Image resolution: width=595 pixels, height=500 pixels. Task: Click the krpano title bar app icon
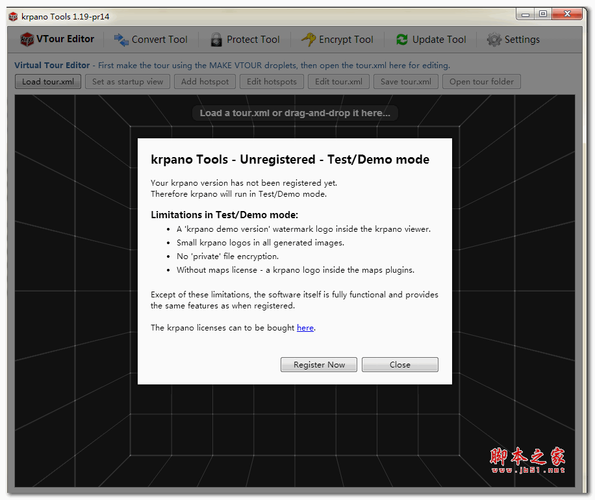tap(13, 17)
